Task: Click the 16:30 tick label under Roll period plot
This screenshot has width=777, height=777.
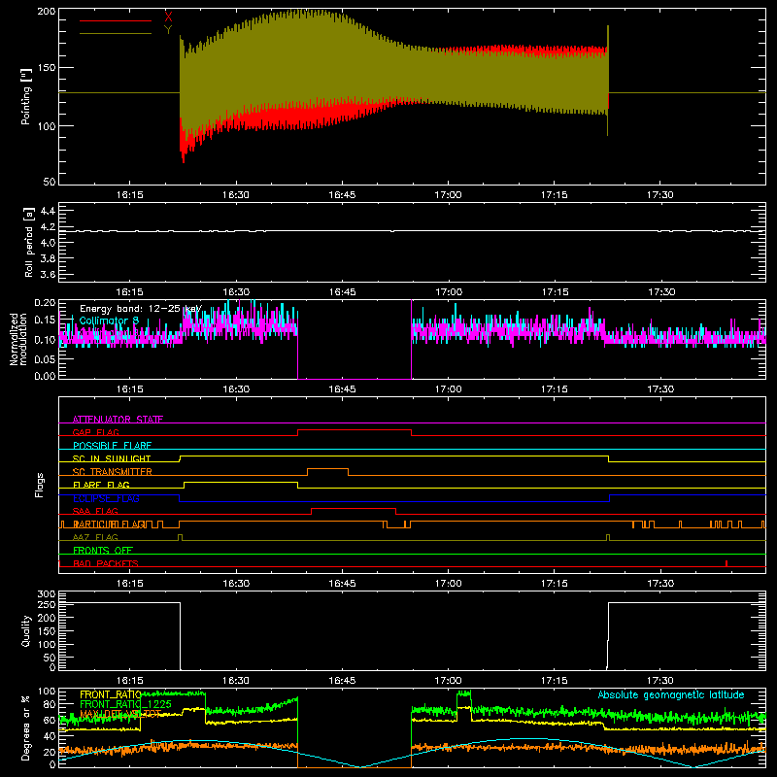Action: (236, 292)
